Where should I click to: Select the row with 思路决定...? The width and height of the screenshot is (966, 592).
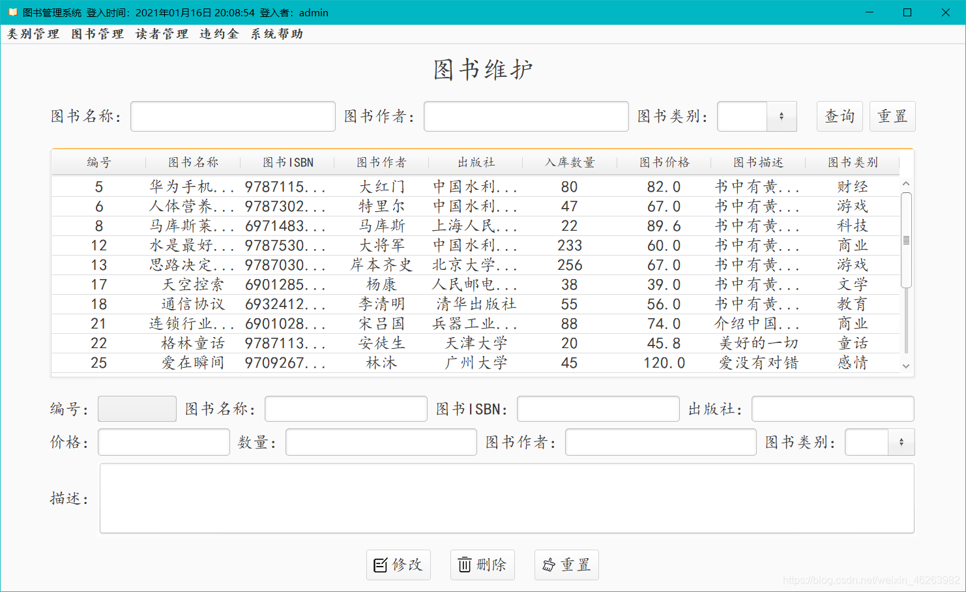[x=476, y=265]
